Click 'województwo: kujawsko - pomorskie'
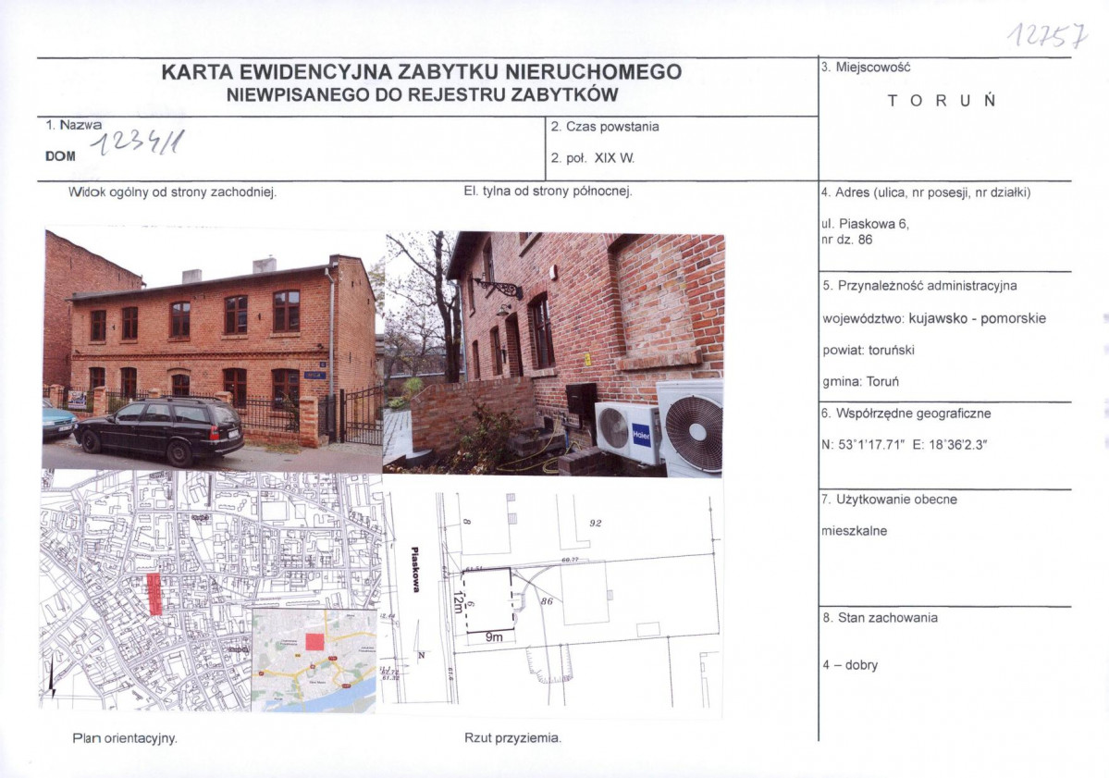1109x778 pixels. point(934,318)
